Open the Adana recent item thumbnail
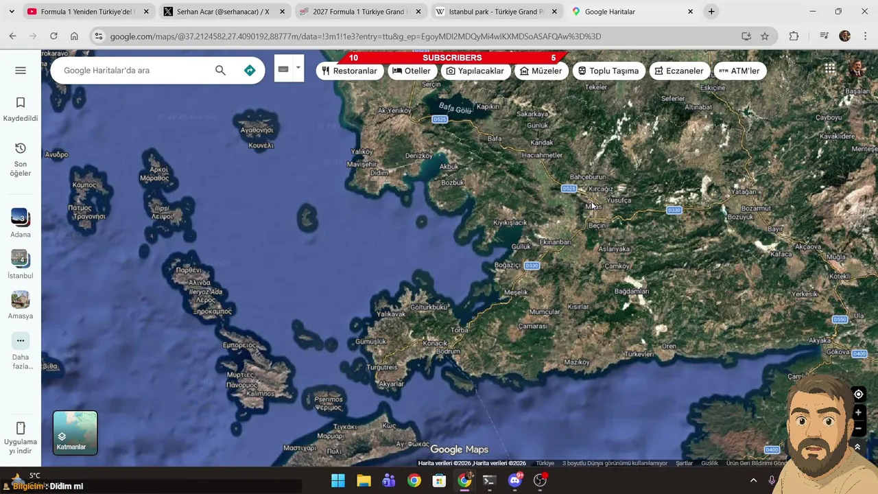878x494 pixels. click(20, 223)
